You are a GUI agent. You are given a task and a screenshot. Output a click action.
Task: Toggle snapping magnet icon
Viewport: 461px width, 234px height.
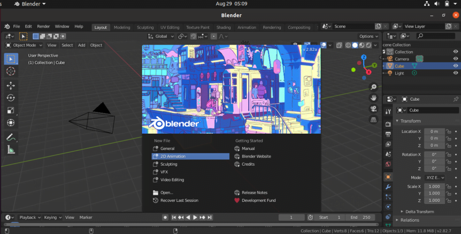(194, 36)
